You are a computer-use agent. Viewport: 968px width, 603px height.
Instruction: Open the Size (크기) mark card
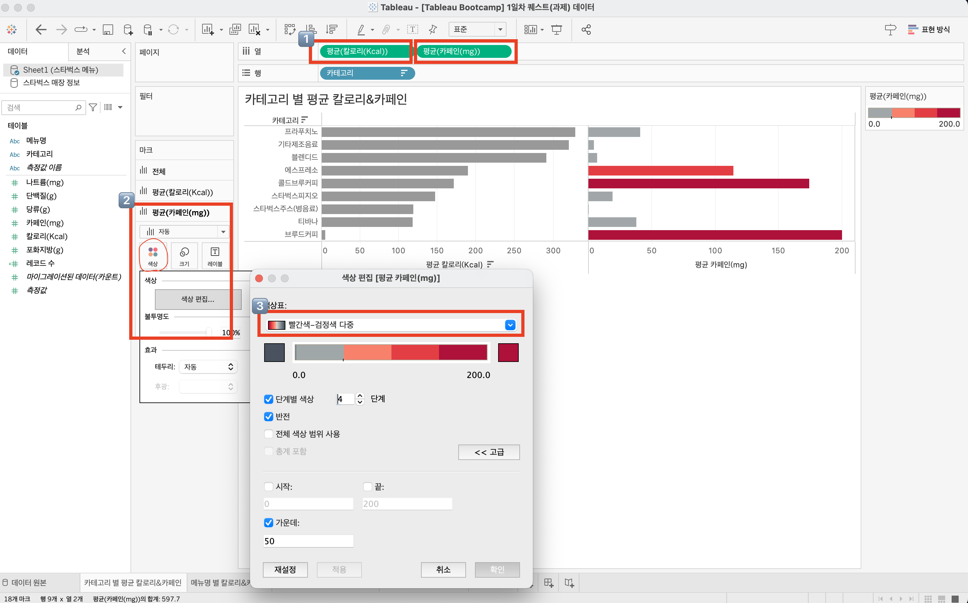184,256
